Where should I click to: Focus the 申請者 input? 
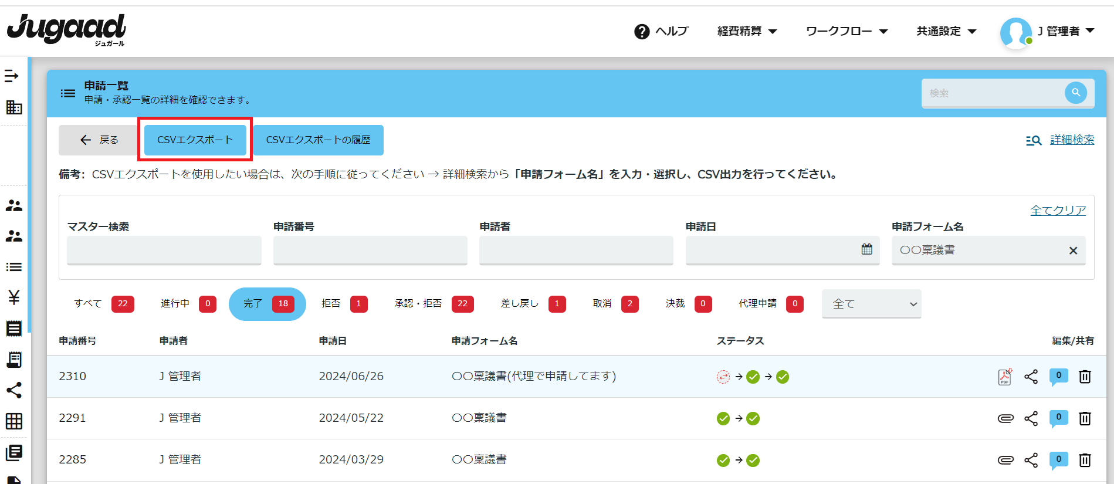click(576, 251)
